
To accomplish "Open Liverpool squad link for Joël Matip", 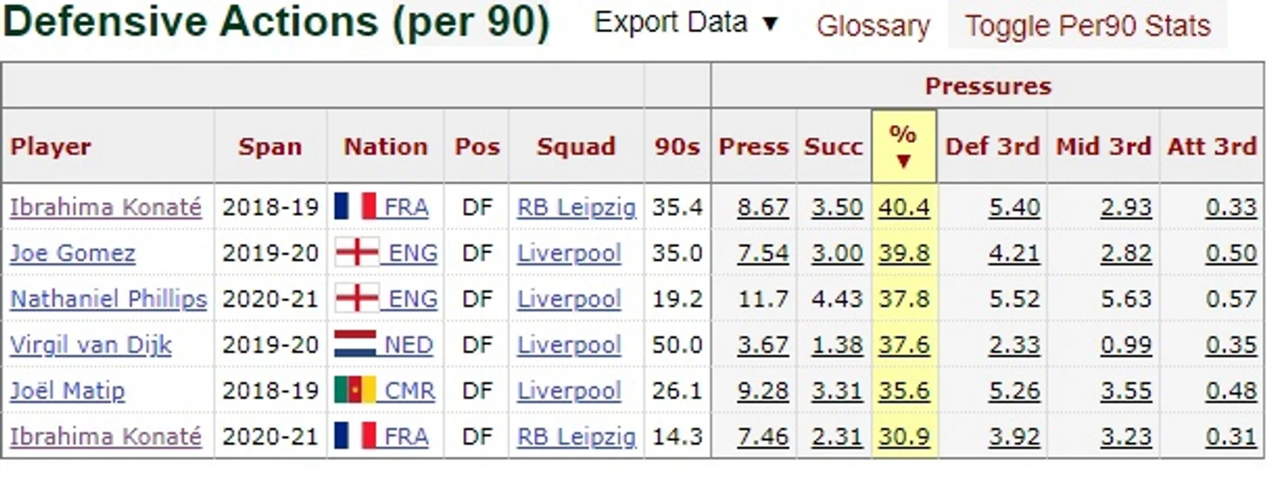I will [x=569, y=390].
